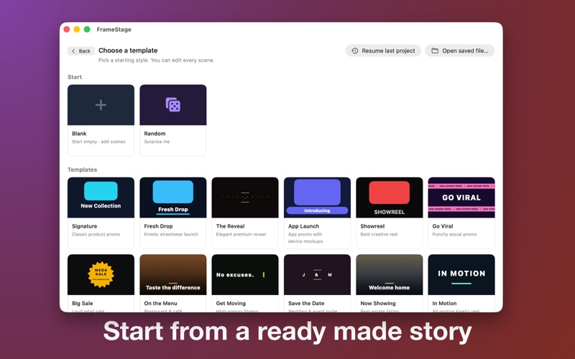Click the 'Now Showing' template name label
The height and width of the screenshot is (359, 575).
pyautogui.click(x=378, y=303)
